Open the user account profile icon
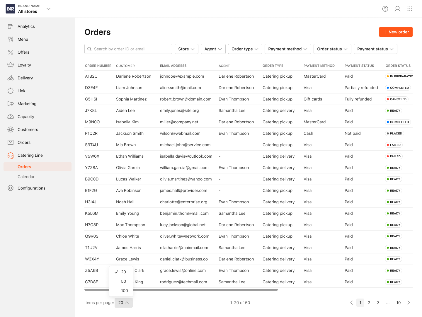Image resolution: width=422 pixels, height=317 pixels. coord(398,9)
